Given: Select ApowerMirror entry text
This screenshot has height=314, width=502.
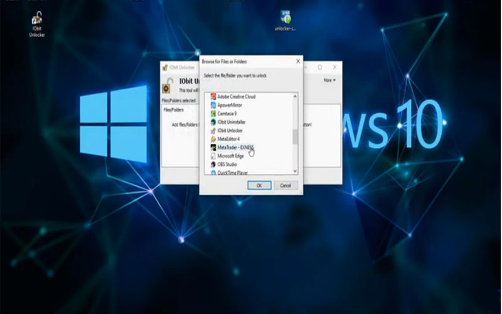Looking at the screenshot, I should (x=230, y=105).
